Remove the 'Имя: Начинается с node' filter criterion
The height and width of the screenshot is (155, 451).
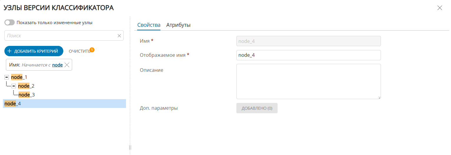tap(67, 65)
